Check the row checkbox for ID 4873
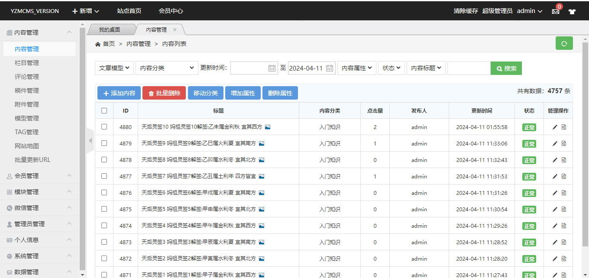 [x=104, y=242]
